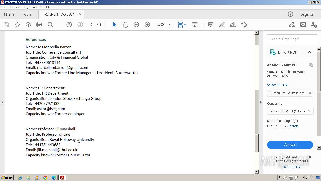Collapse the Export PDF section
The width and height of the screenshot is (321, 181).
click(309, 52)
